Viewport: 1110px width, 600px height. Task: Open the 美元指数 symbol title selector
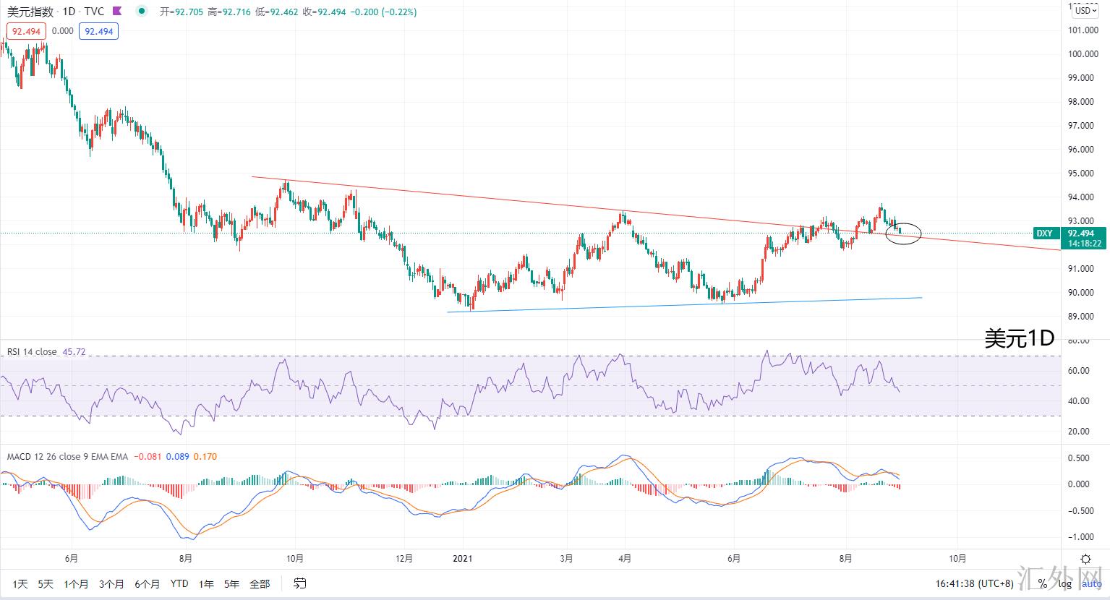coord(30,12)
